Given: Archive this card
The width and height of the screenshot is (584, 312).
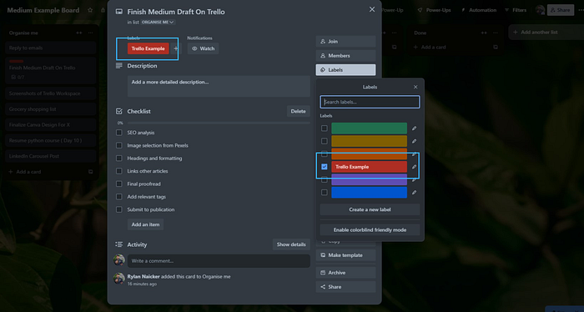Looking at the screenshot, I should [x=345, y=273].
